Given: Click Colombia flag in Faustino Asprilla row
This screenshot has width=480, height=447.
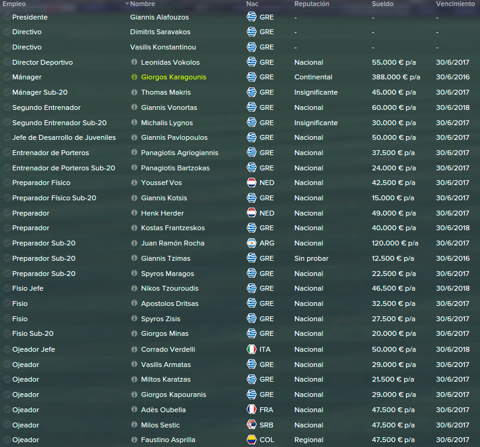Looking at the screenshot, I should (x=252, y=440).
